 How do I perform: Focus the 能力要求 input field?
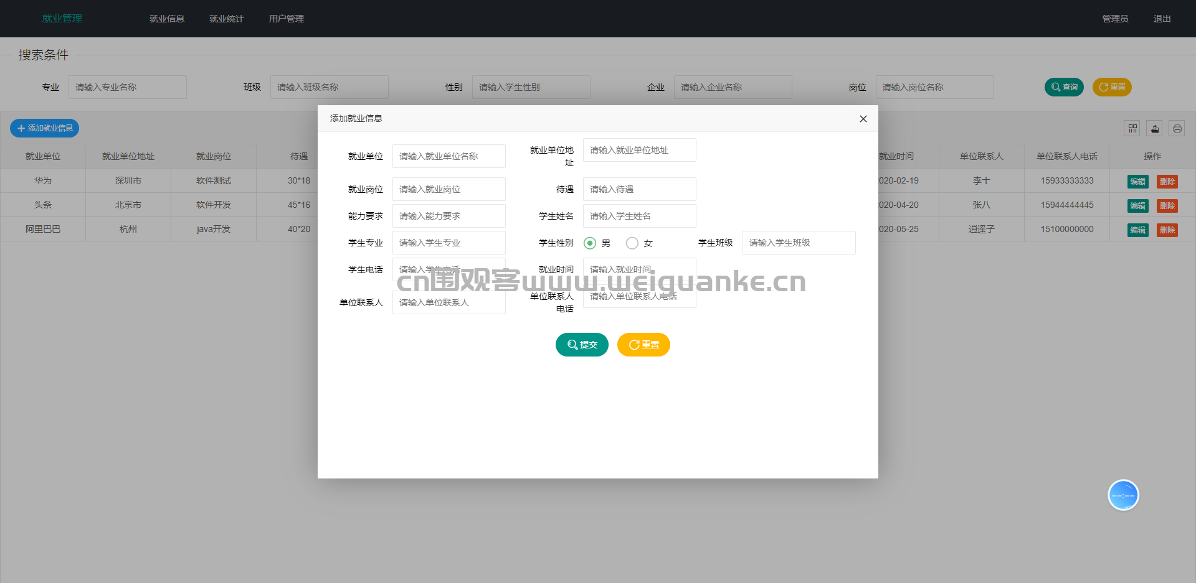click(449, 216)
